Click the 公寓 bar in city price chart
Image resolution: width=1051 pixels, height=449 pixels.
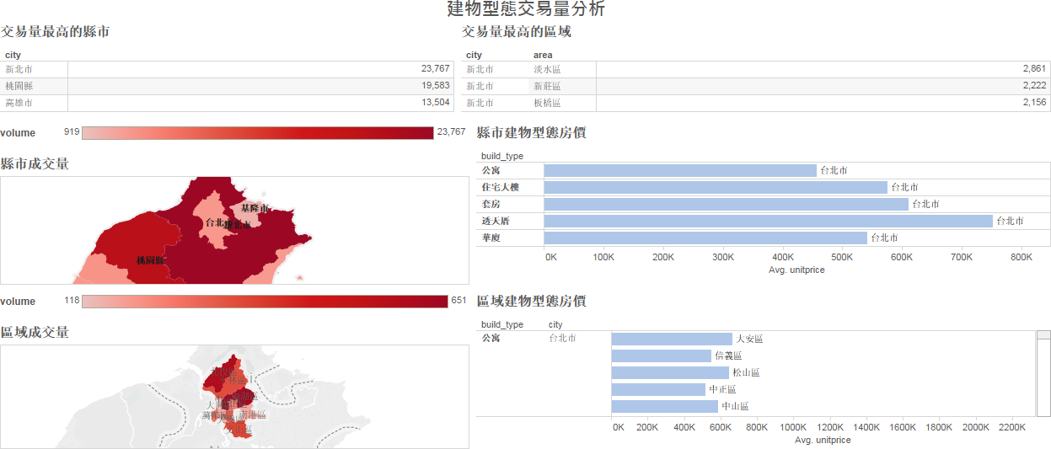pyautogui.click(x=680, y=170)
